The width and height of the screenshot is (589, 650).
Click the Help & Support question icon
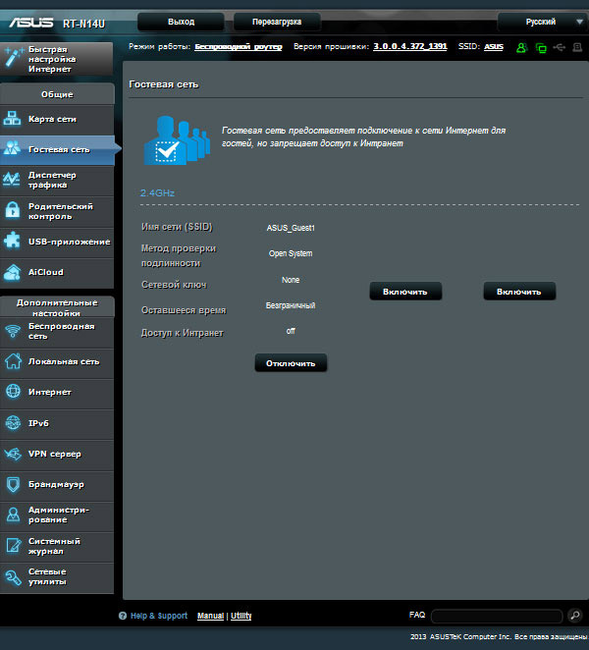pyautogui.click(x=123, y=617)
